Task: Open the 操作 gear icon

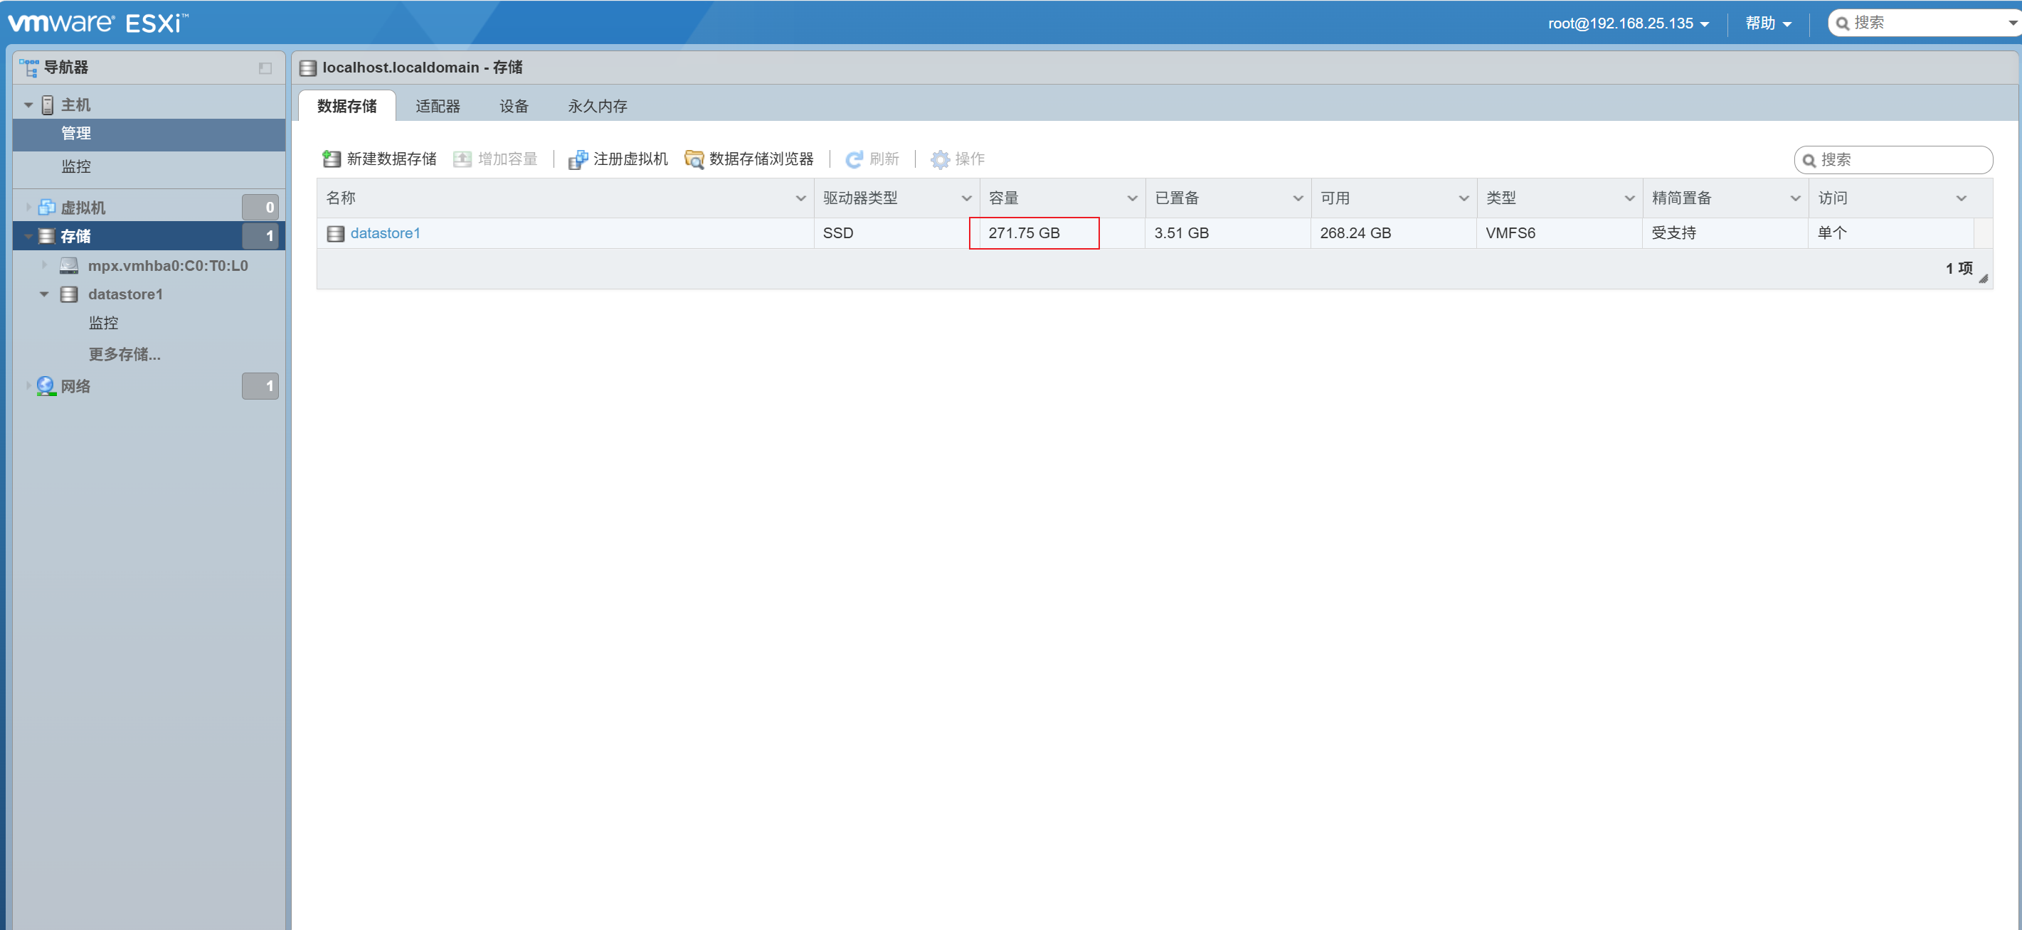Action: click(x=940, y=159)
